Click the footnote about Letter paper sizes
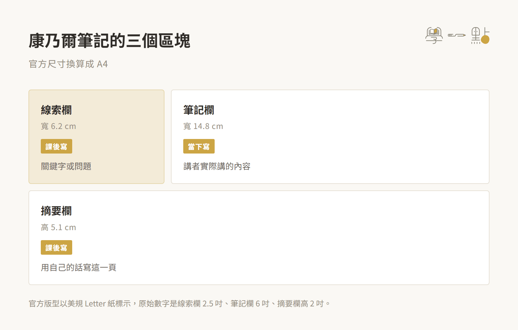This screenshot has height=330, width=518. pyautogui.click(x=179, y=304)
